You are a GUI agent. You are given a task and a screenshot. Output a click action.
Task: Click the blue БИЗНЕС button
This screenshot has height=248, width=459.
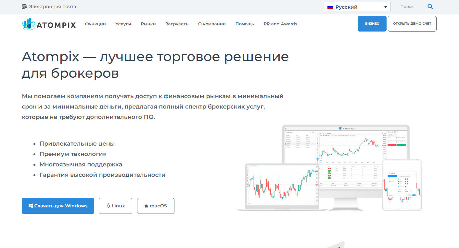[x=372, y=24]
